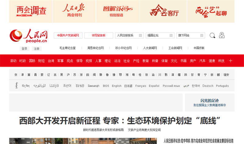Open the Arabic language version link
Screen dimensions: 244x144
186,86
